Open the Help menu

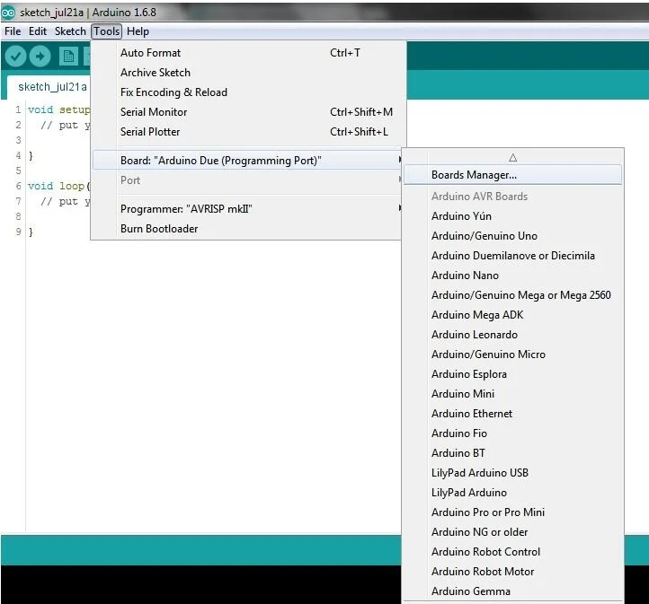[x=138, y=31]
